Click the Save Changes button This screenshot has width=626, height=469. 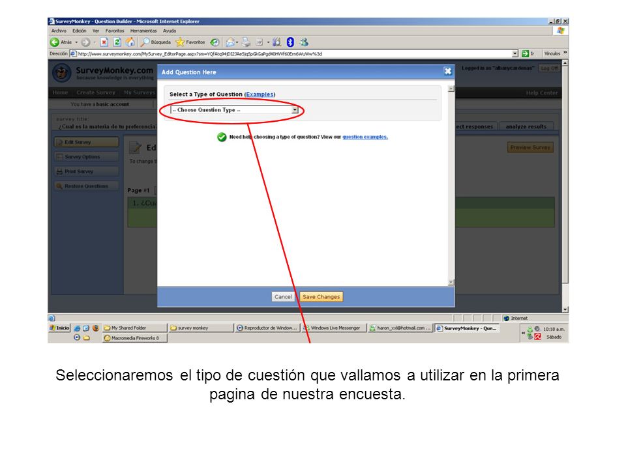(x=321, y=297)
